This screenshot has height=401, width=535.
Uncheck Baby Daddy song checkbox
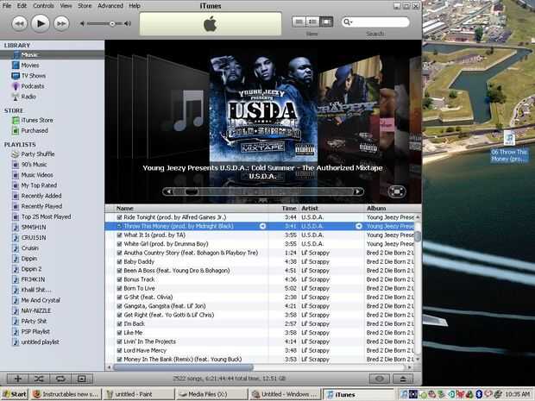pos(119,261)
